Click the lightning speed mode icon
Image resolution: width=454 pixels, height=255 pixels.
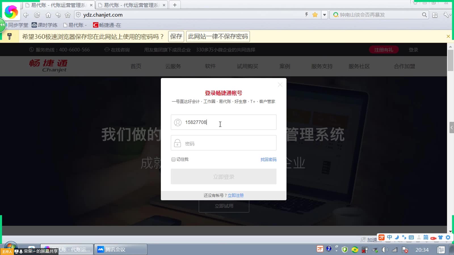(x=306, y=14)
